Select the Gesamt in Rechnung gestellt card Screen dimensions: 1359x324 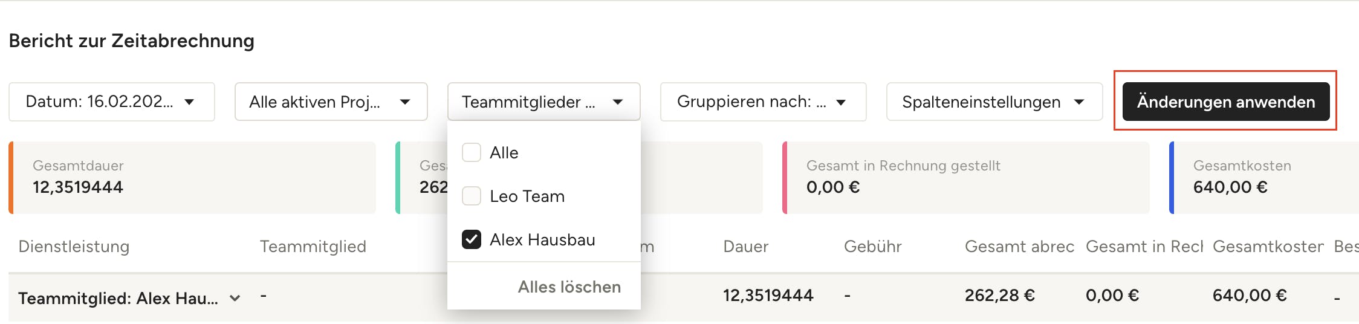[x=965, y=178]
